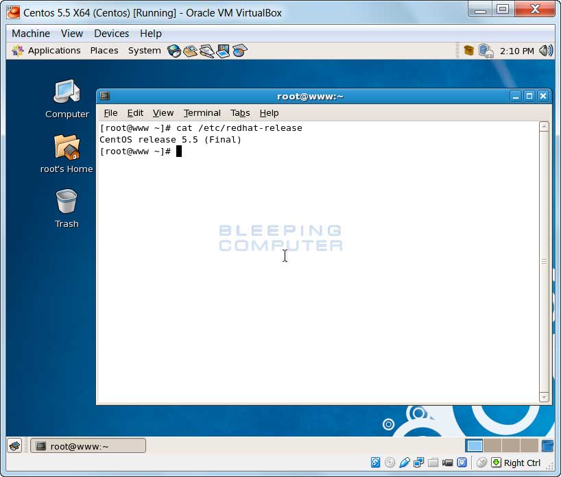Switch to the second workspace
The width and height of the screenshot is (561, 477).
[492, 446]
